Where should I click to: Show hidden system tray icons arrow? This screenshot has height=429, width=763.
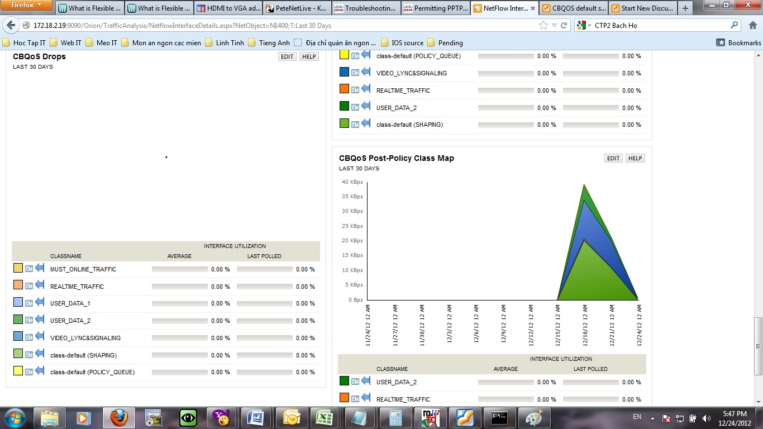(x=653, y=418)
